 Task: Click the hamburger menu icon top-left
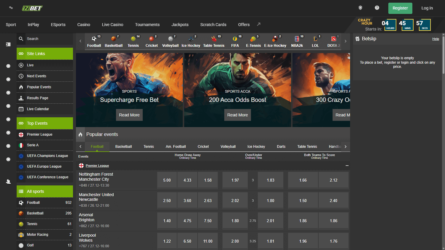point(11,8)
